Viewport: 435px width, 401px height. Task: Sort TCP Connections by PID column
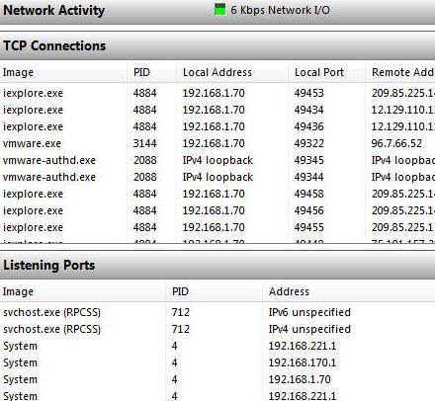point(151,72)
